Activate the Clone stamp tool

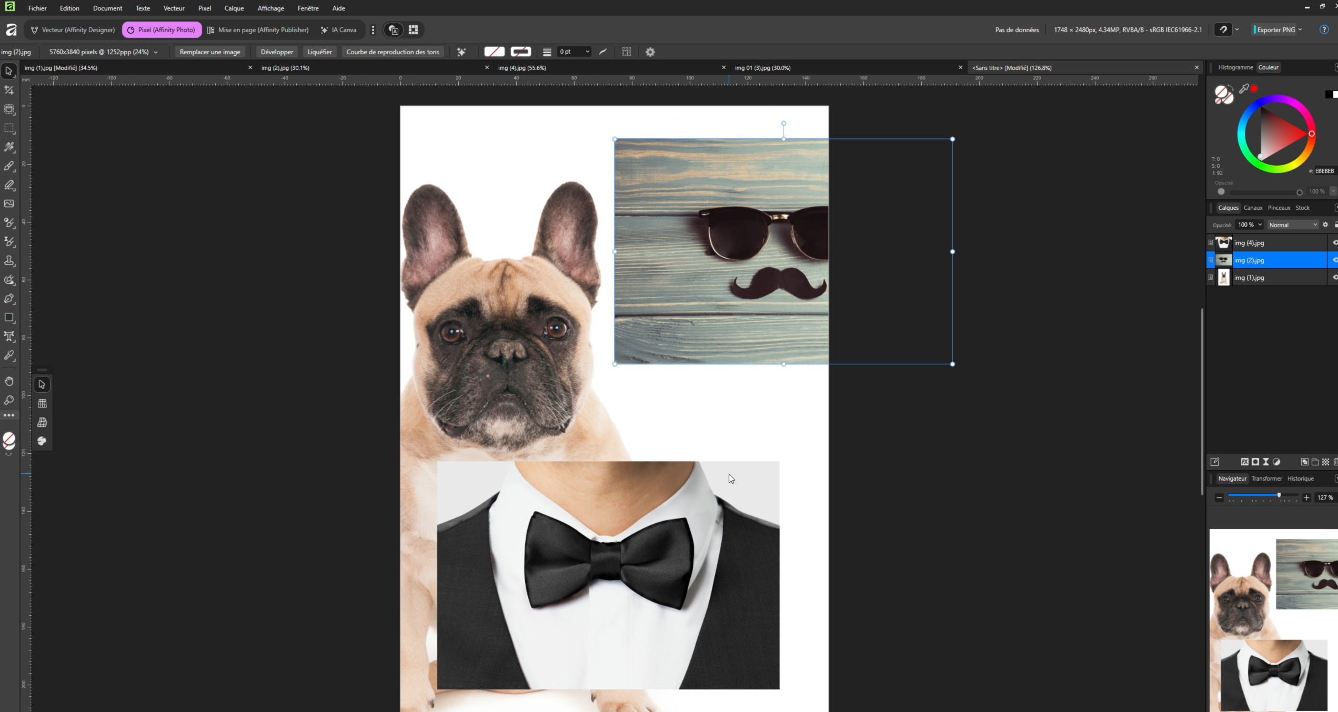click(x=9, y=261)
